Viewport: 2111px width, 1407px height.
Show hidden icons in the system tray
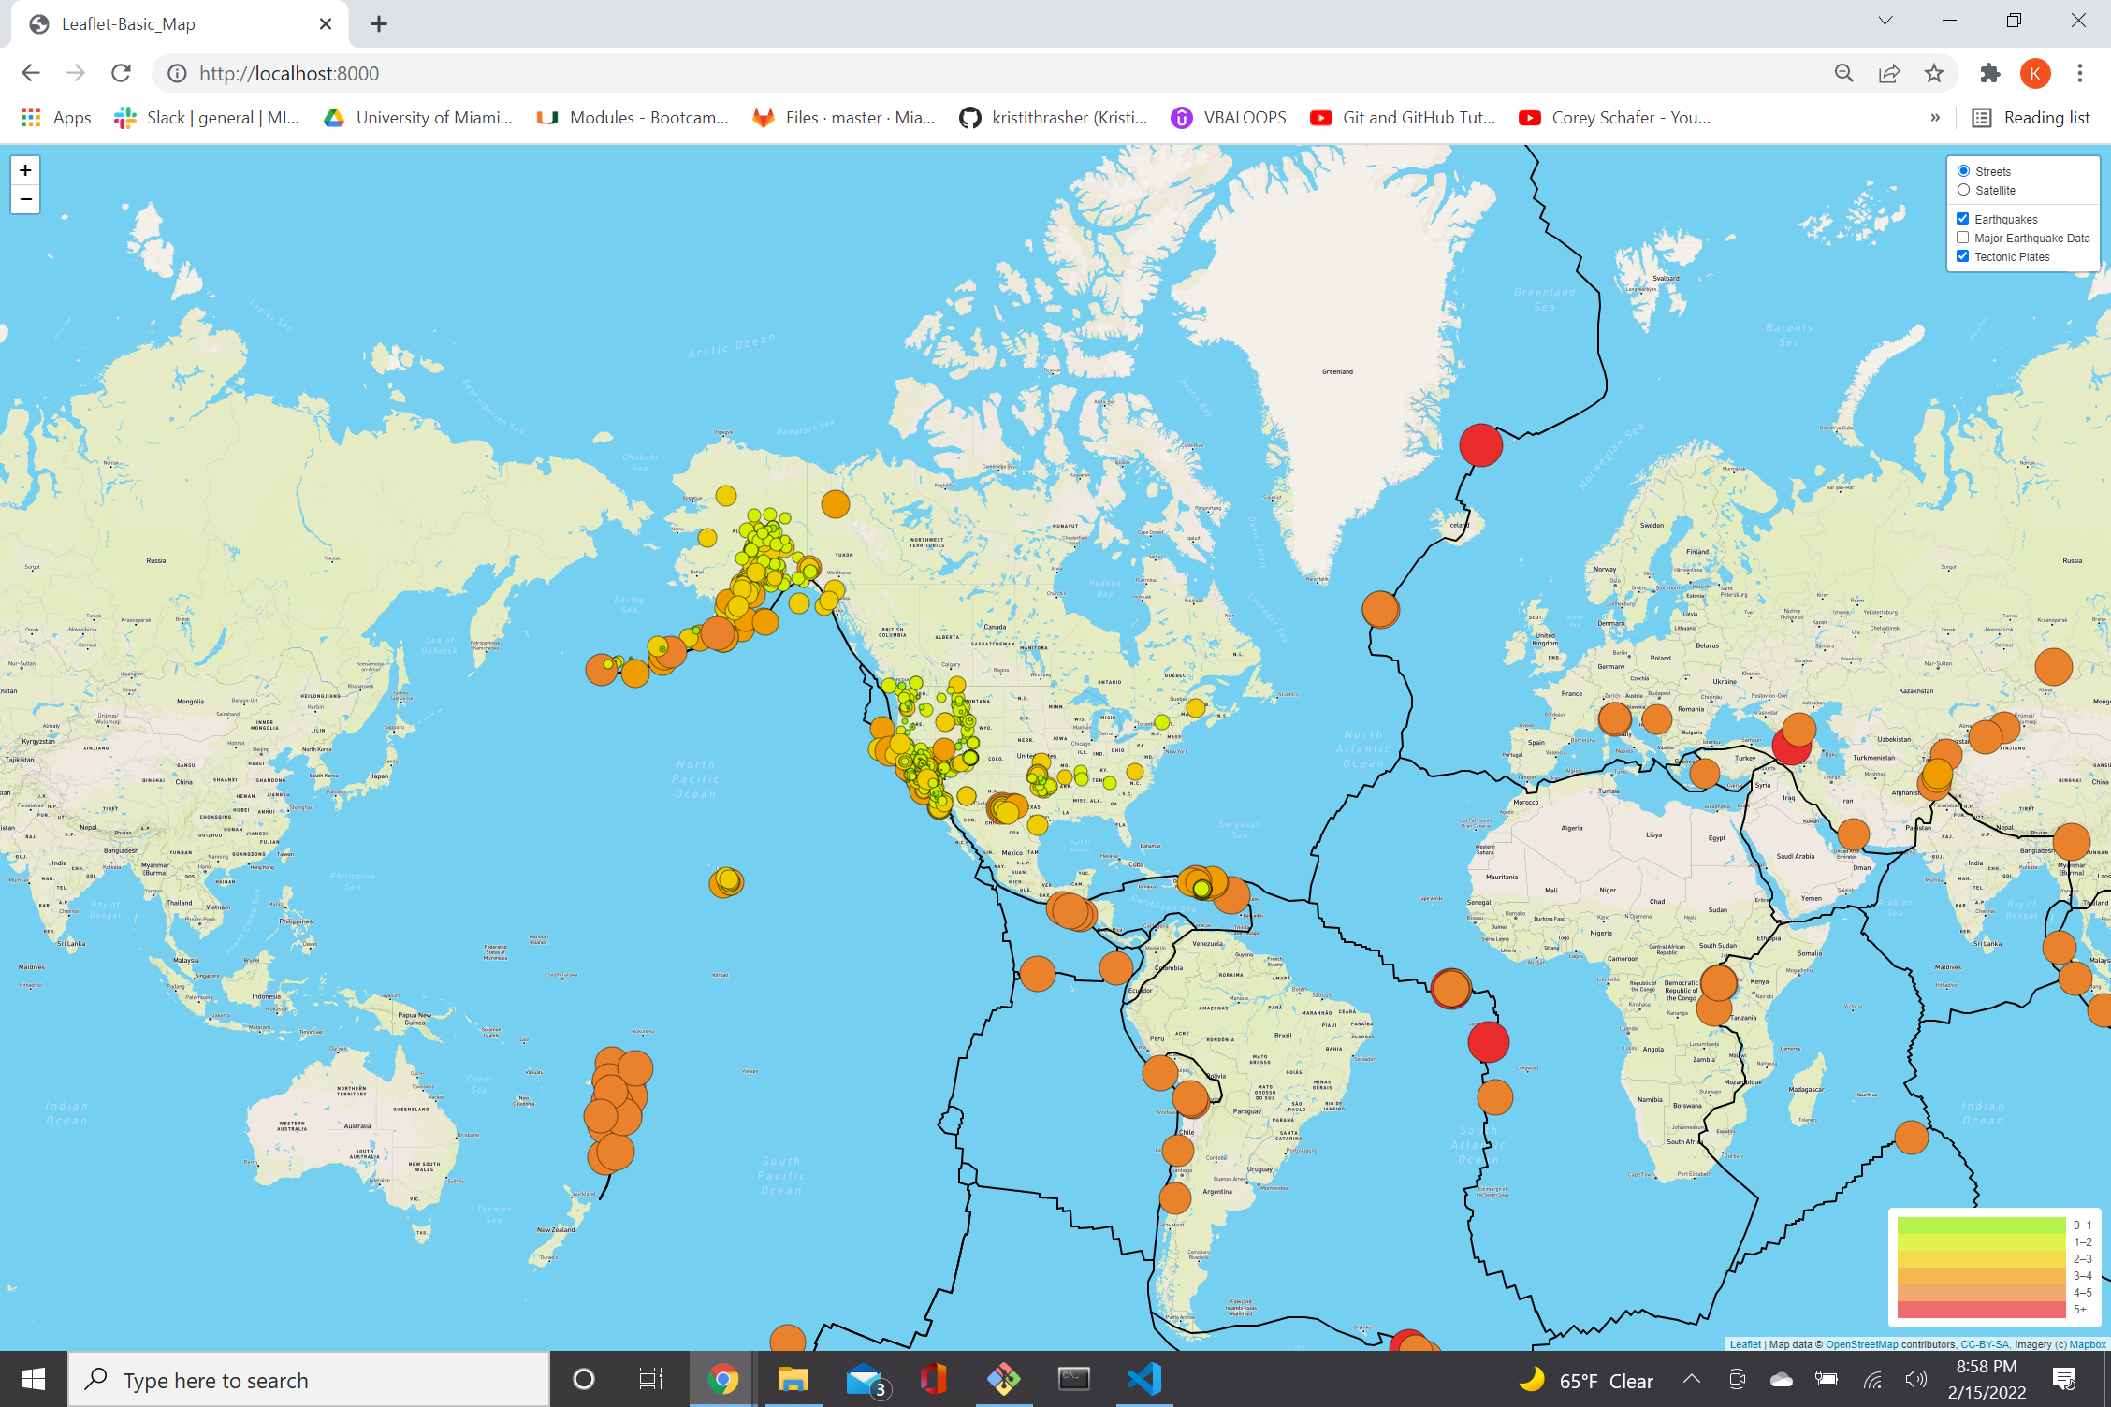coord(1691,1378)
